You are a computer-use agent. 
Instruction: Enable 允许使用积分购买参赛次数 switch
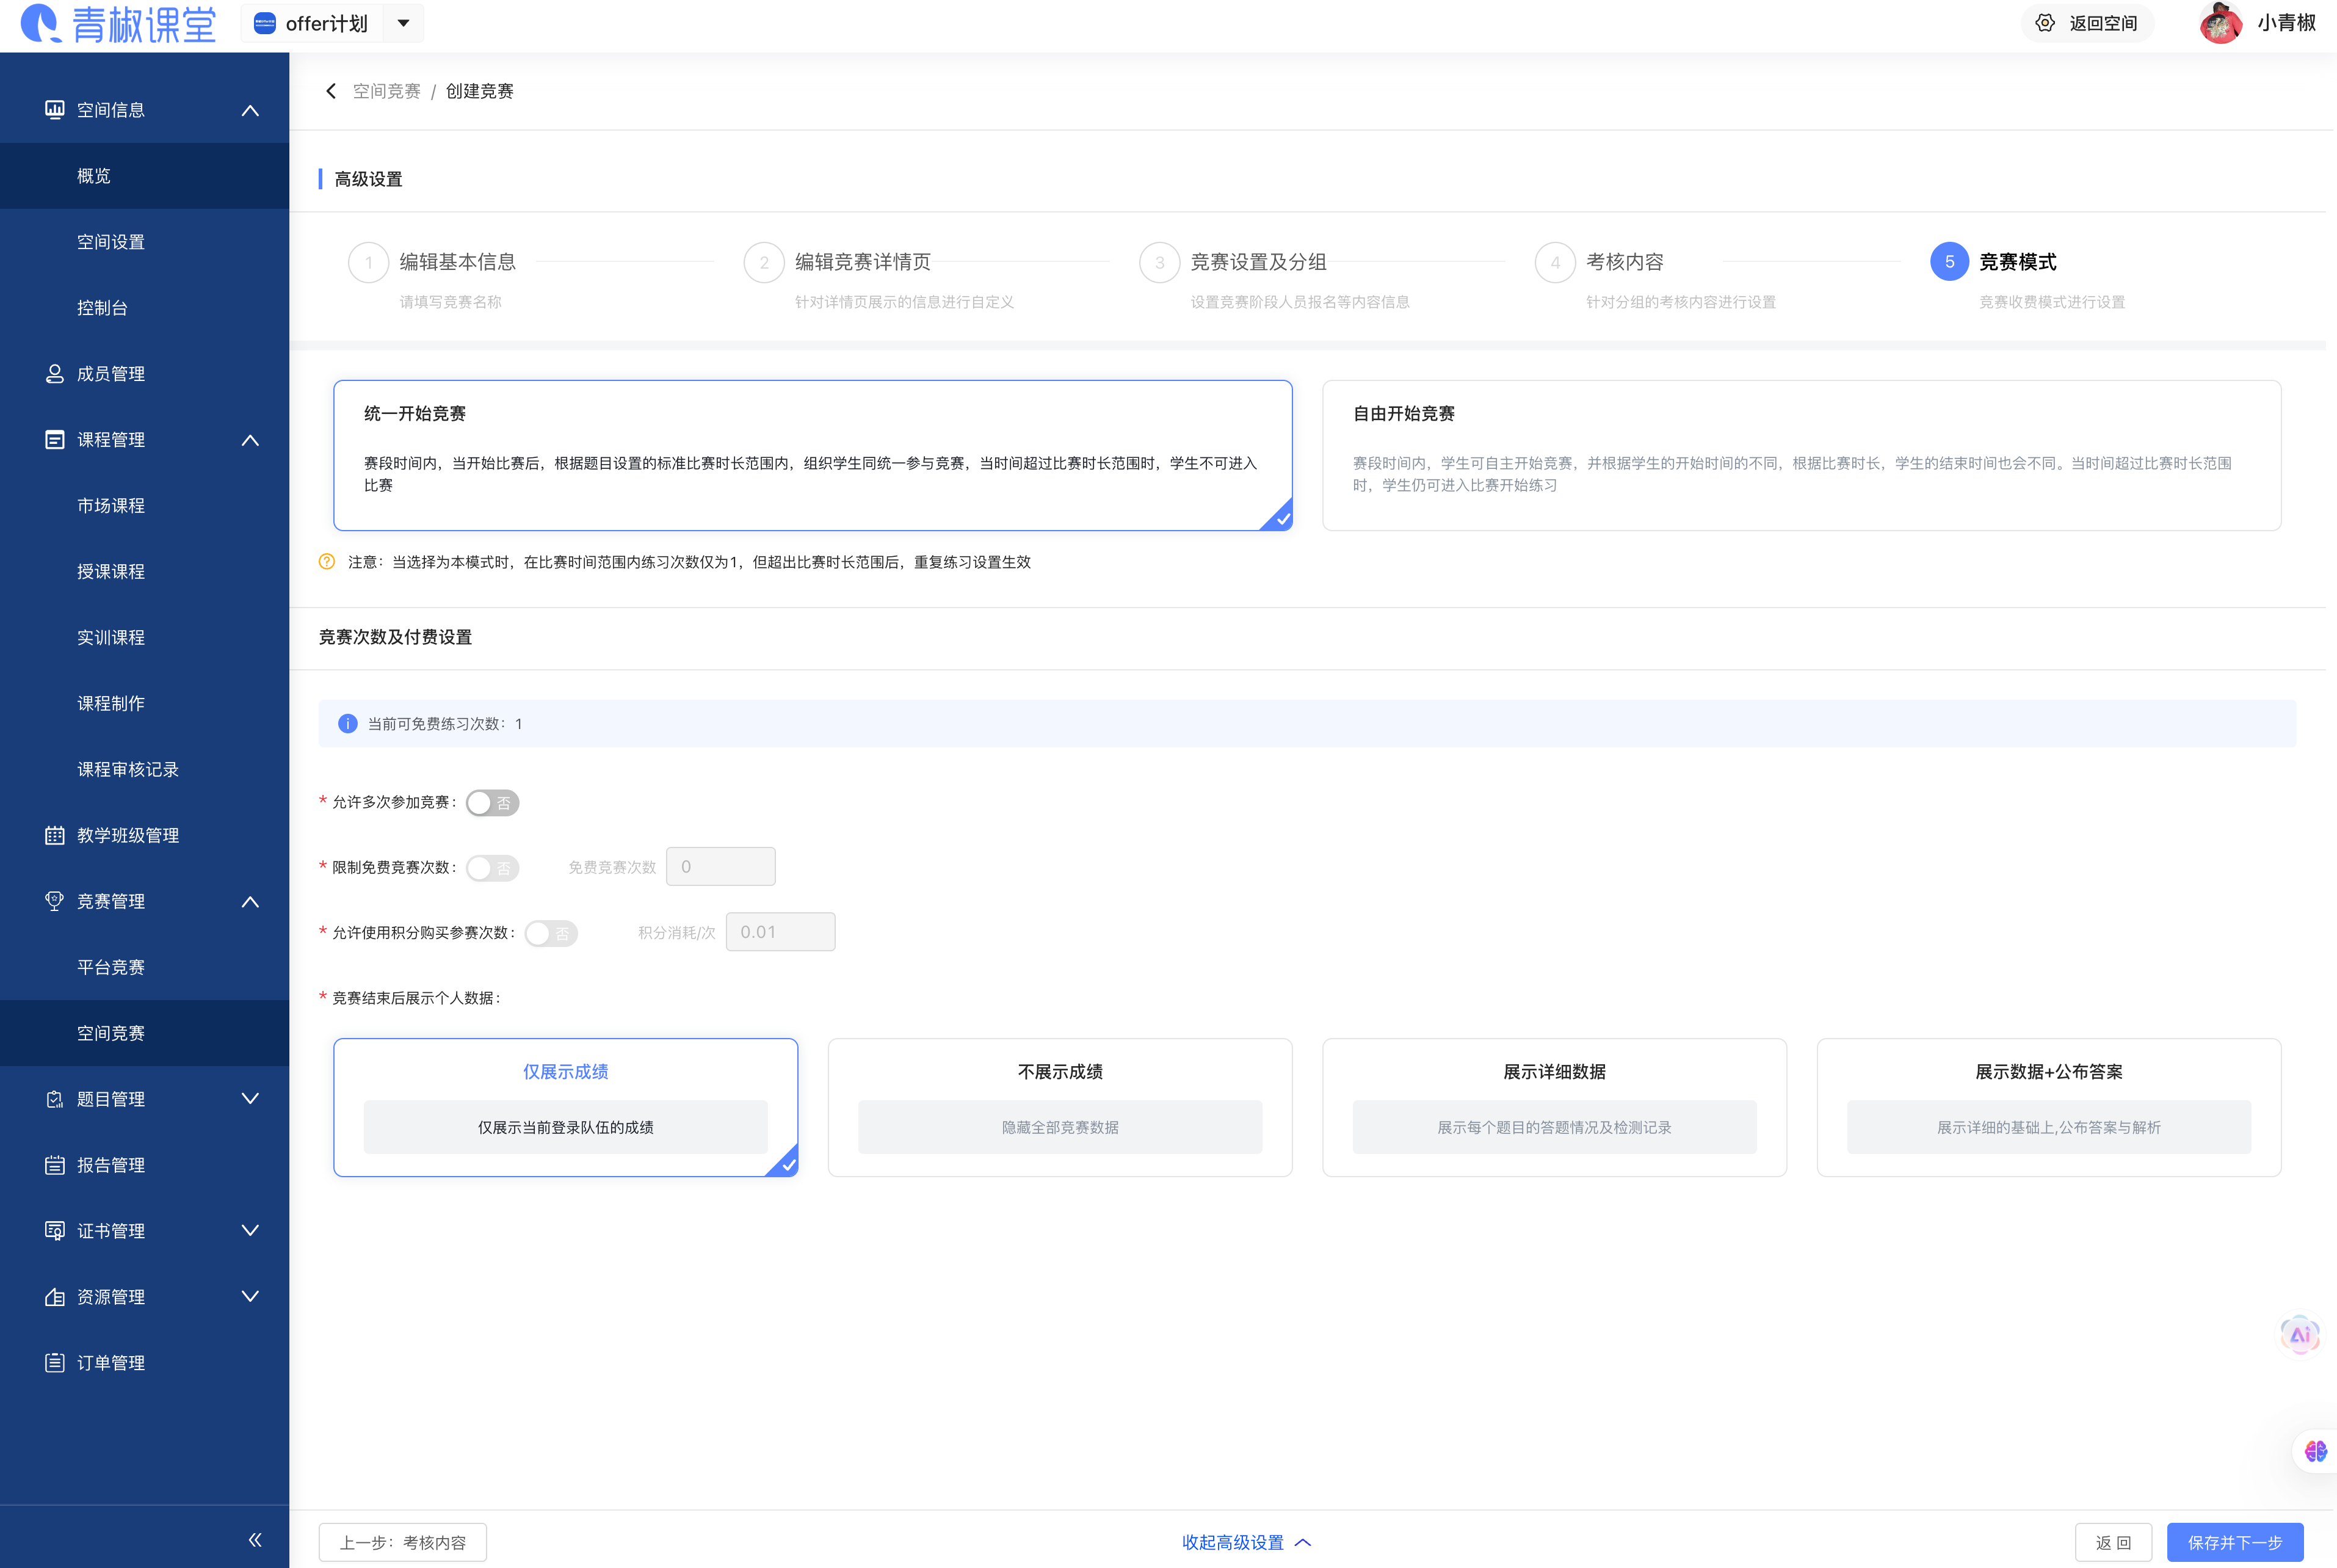[551, 933]
